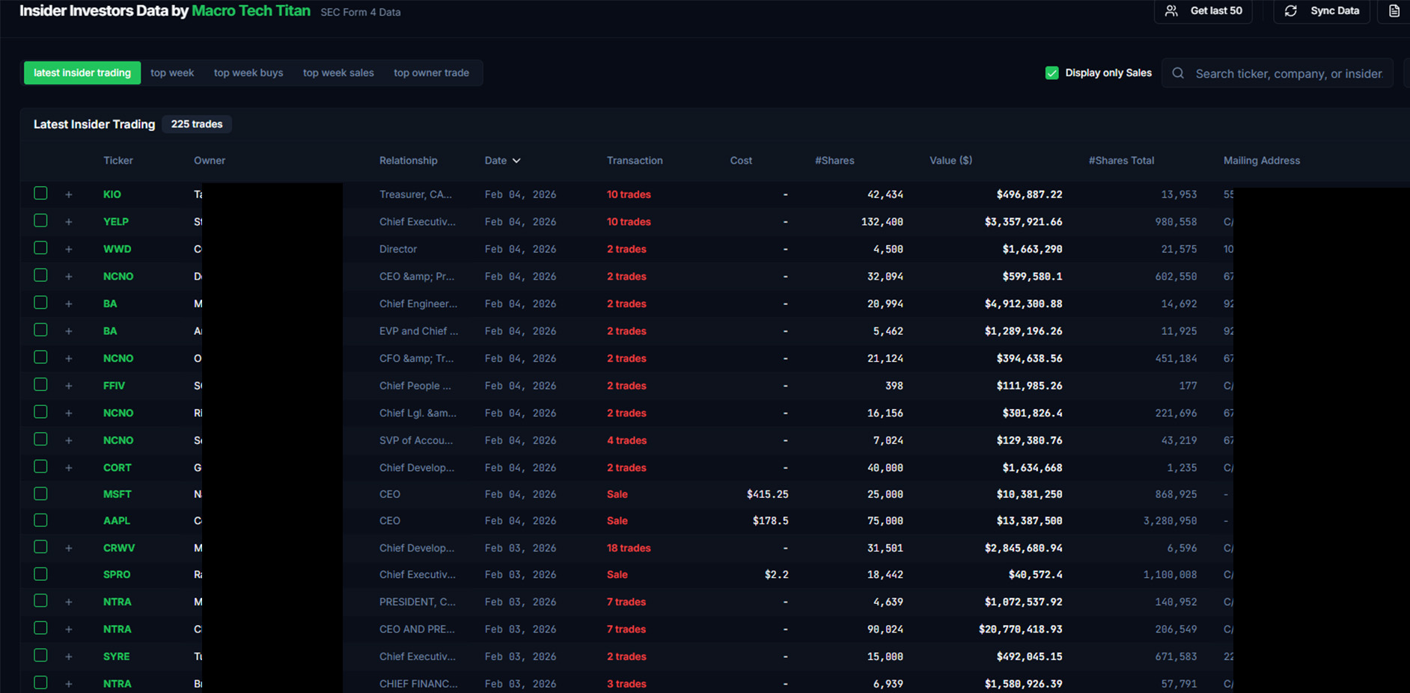1410x693 pixels.
Task: Expand the CRWV 18 trades row
Action: click(68, 548)
